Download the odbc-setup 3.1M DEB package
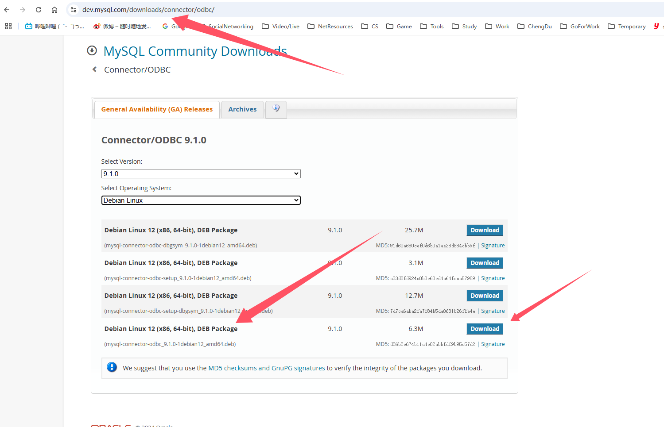The width and height of the screenshot is (664, 427). coord(485,263)
